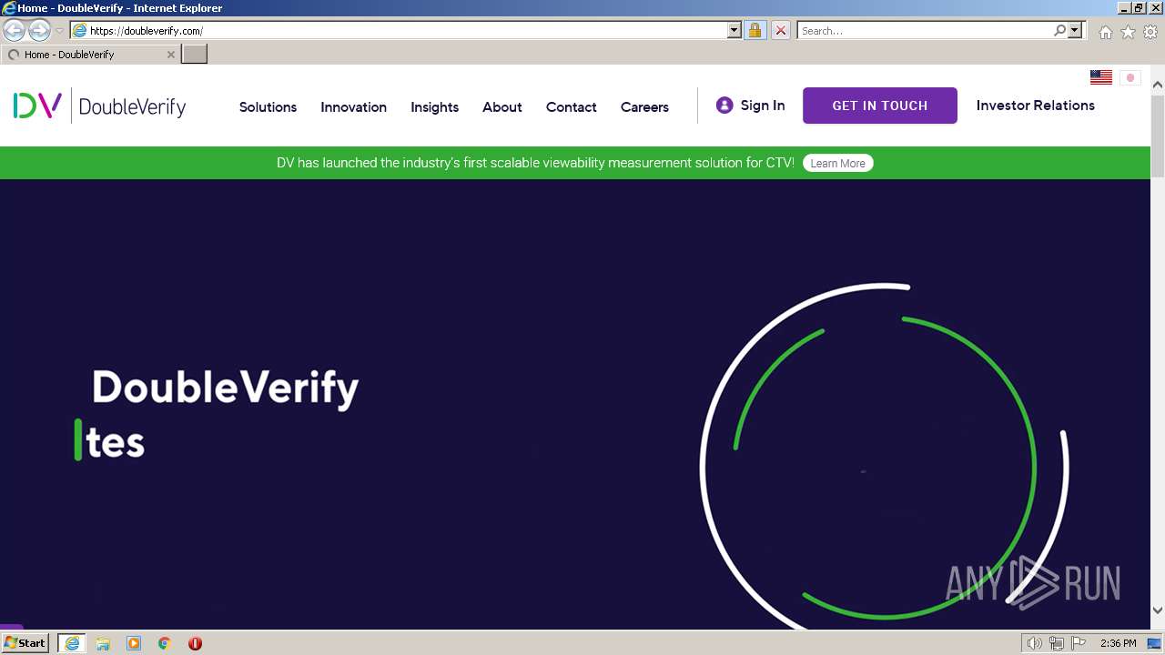Image resolution: width=1165 pixels, height=655 pixels.
Task: Click the Sign In user icon
Action: point(724,106)
